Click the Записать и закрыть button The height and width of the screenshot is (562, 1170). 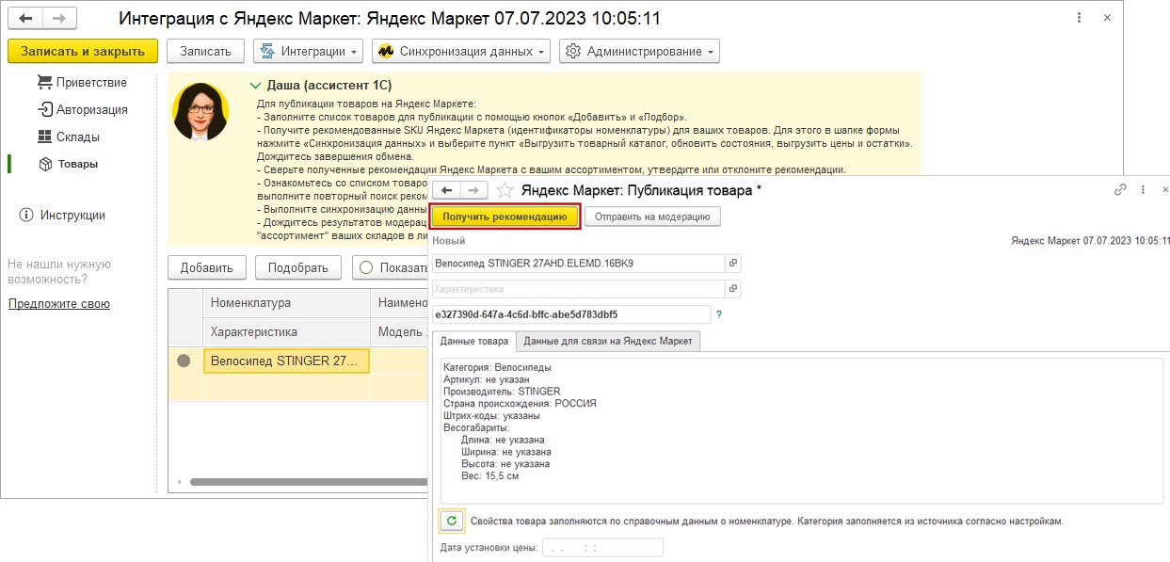click(x=83, y=51)
